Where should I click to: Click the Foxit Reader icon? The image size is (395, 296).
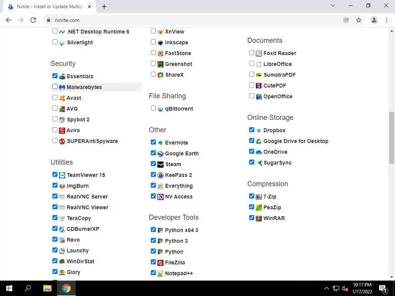click(x=259, y=54)
